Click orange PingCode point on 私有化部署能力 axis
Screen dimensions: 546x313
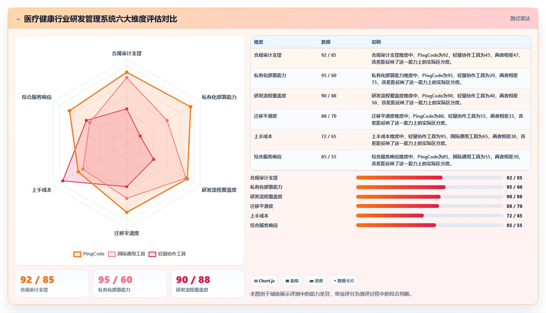pyautogui.click(x=191, y=106)
